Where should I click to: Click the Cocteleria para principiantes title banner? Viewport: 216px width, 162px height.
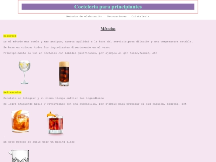(108, 7)
